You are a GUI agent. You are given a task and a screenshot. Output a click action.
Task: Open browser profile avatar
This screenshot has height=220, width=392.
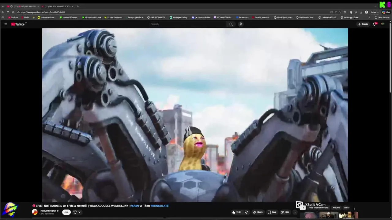[366, 12]
